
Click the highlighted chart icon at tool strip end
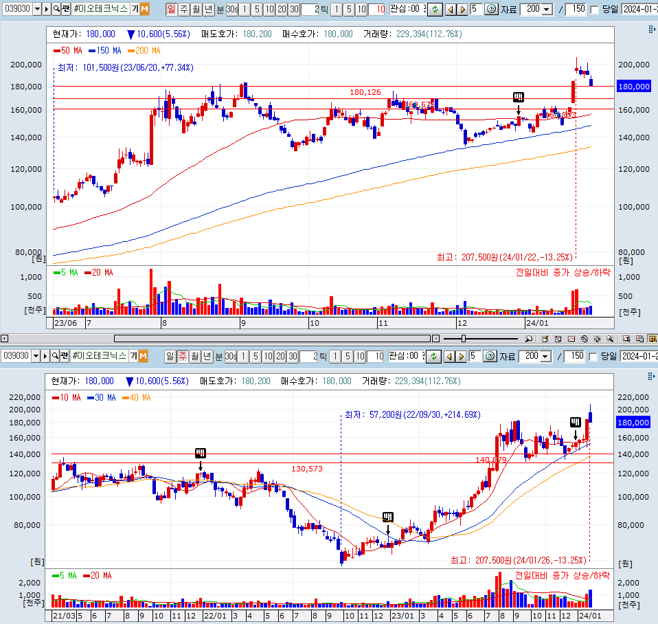pos(653,338)
